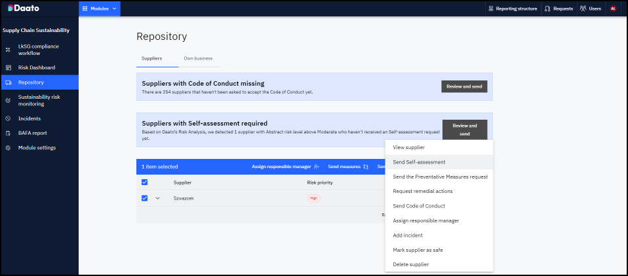Choose Send Code of Conduct from menu
Image resolution: width=628 pixels, height=276 pixels.
pos(439,206)
